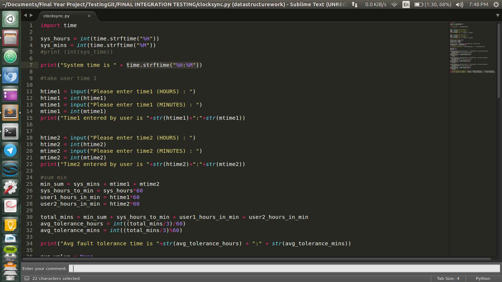Click the next tab arrow

(31, 15)
